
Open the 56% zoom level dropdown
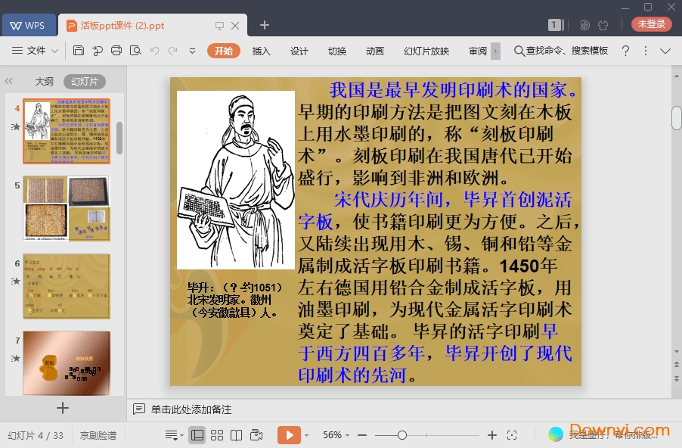(336, 435)
